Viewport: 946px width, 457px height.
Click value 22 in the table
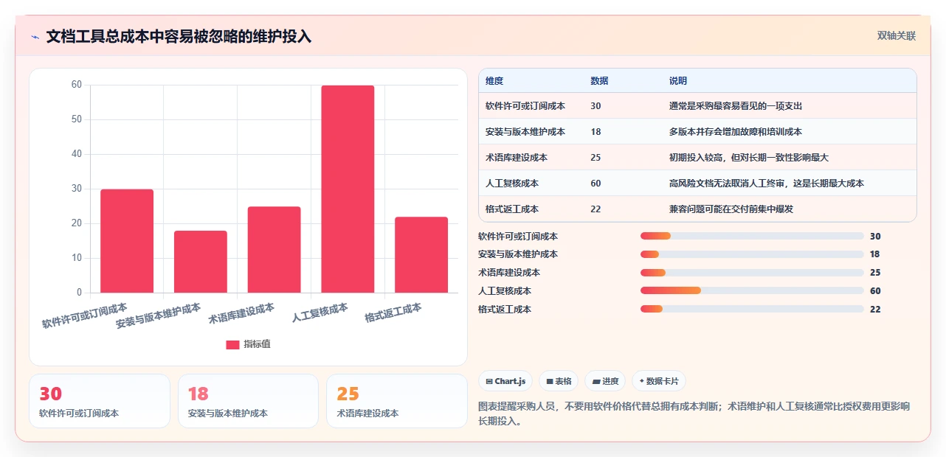click(x=595, y=209)
